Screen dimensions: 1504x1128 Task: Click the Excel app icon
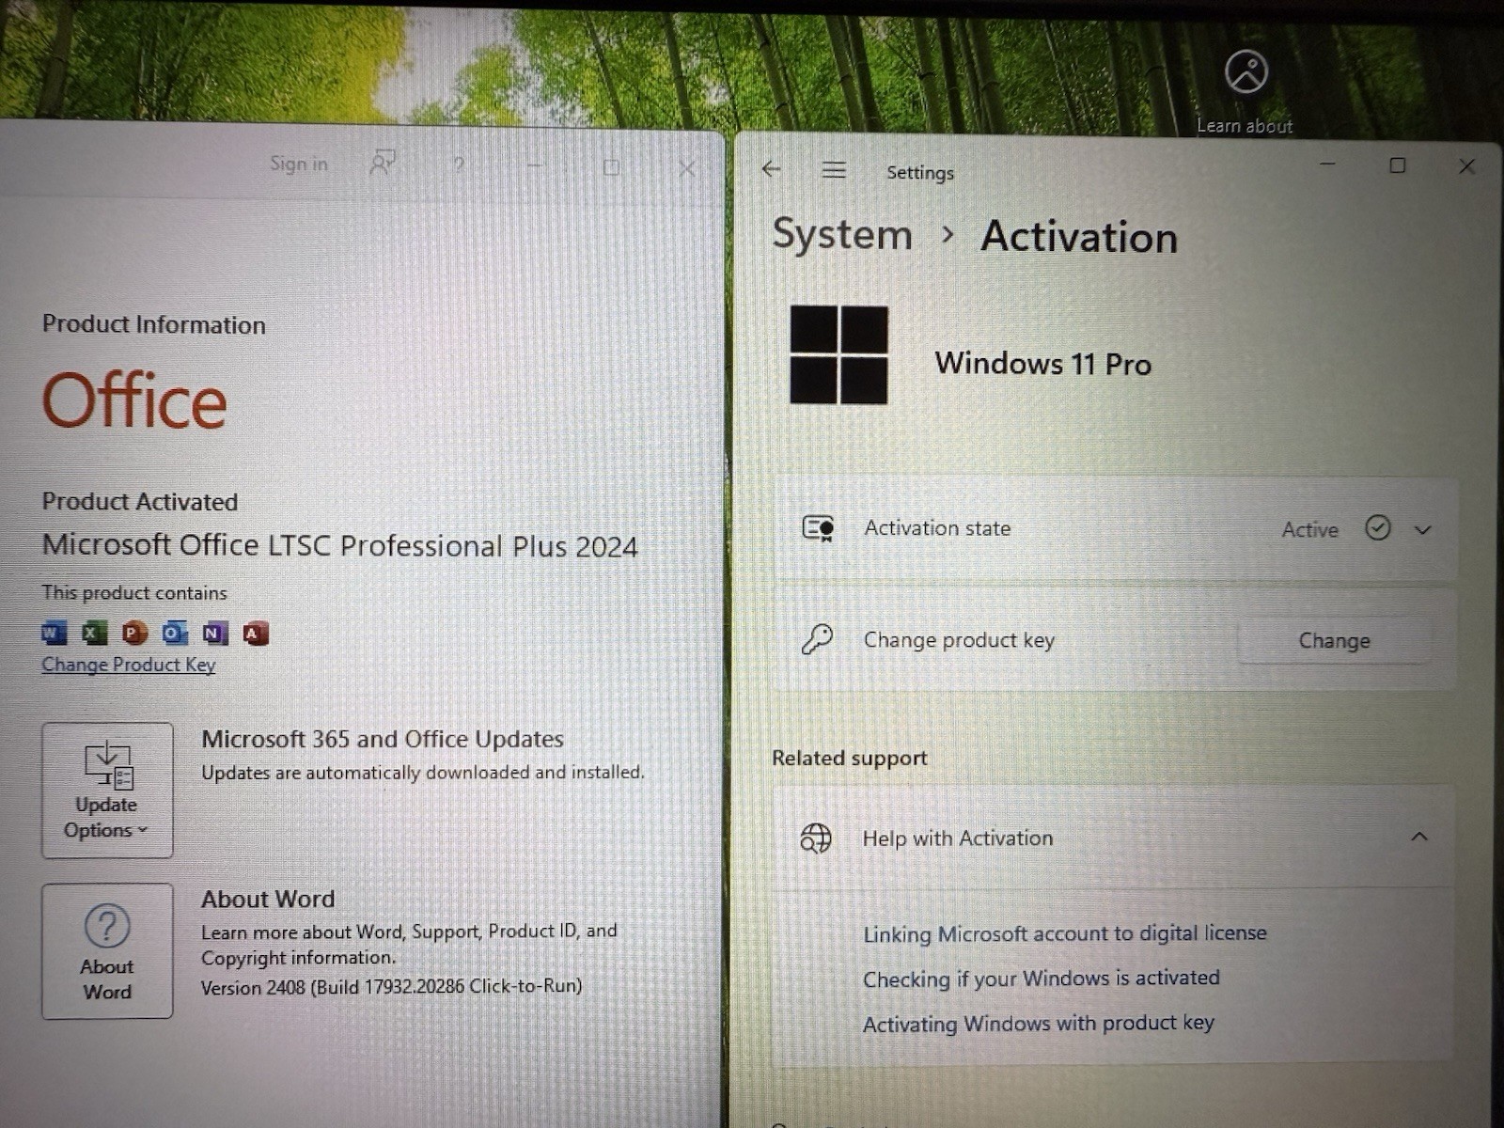click(x=94, y=633)
